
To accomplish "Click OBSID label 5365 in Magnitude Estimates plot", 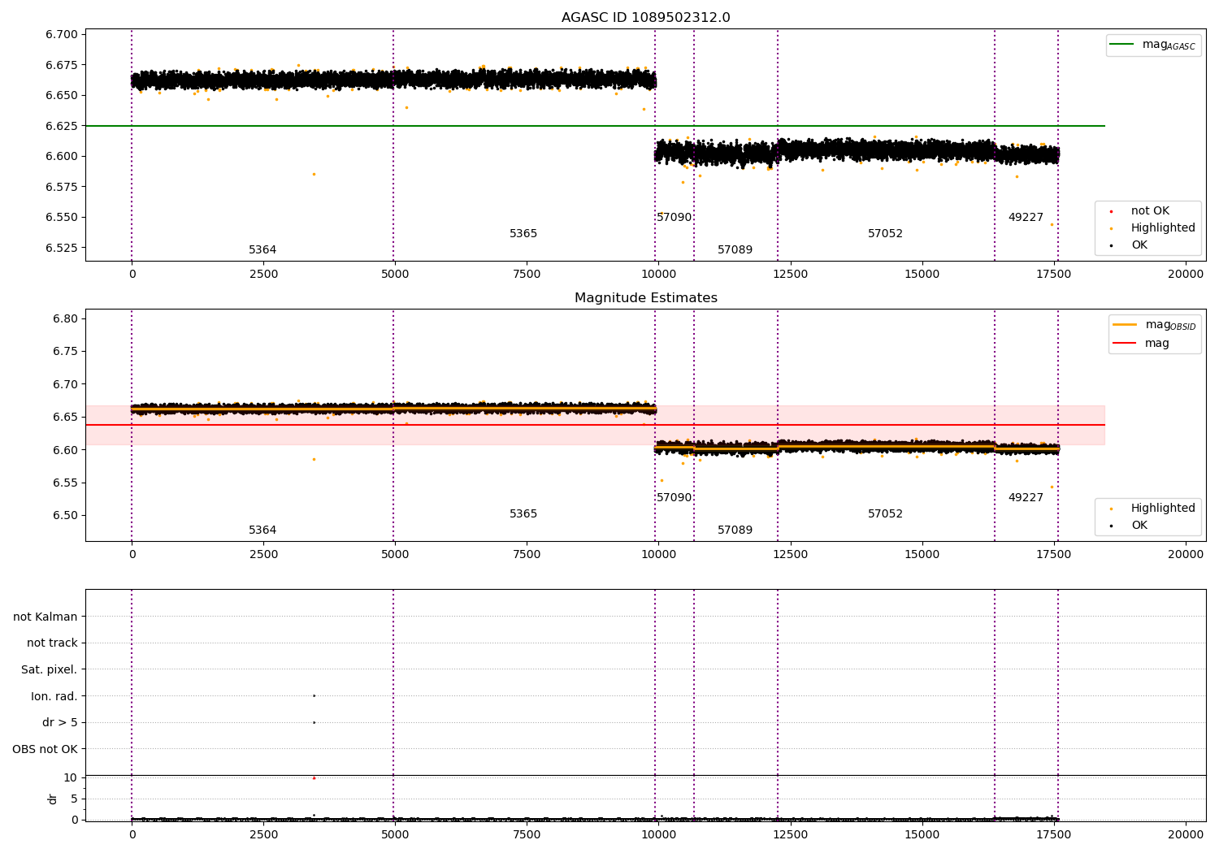I will 523,514.
